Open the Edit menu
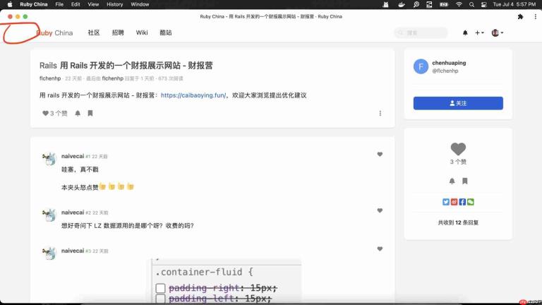The height and width of the screenshot is (305, 542). (x=76, y=4)
